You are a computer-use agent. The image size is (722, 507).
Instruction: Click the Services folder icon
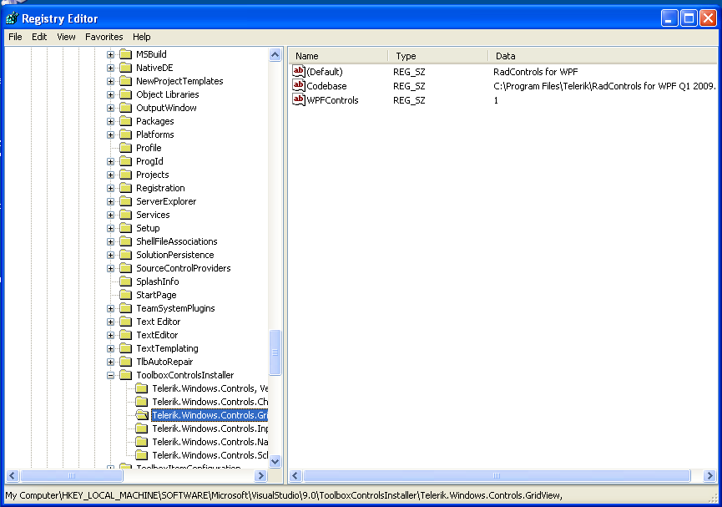click(x=126, y=215)
